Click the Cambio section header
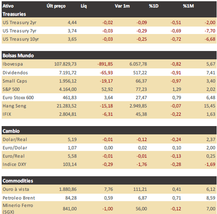 [x=11, y=131]
